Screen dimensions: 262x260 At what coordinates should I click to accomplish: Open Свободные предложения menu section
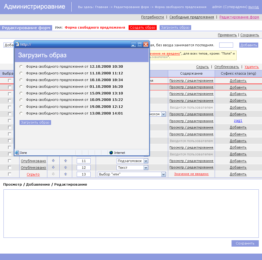click(x=191, y=17)
